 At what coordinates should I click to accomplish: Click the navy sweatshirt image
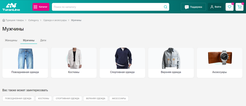click(123, 58)
